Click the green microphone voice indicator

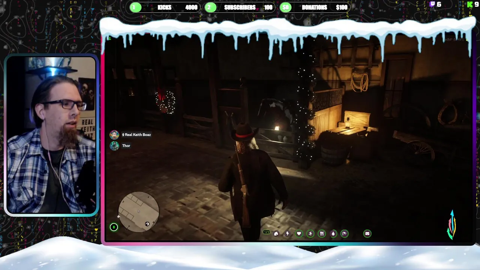(114, 227)
